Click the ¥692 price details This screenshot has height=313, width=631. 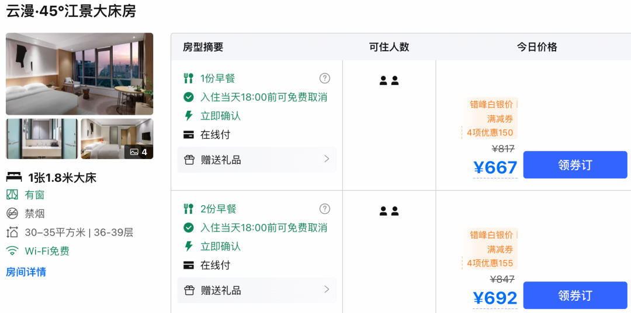(495, 298)
